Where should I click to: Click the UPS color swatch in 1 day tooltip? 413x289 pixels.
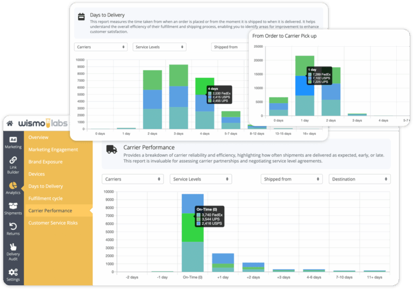310,82
